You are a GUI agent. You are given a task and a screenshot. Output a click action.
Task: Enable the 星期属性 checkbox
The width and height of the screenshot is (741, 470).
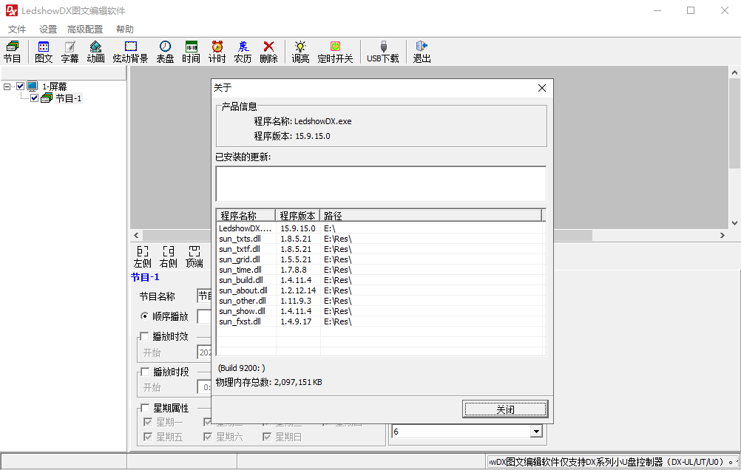(144, 408)
